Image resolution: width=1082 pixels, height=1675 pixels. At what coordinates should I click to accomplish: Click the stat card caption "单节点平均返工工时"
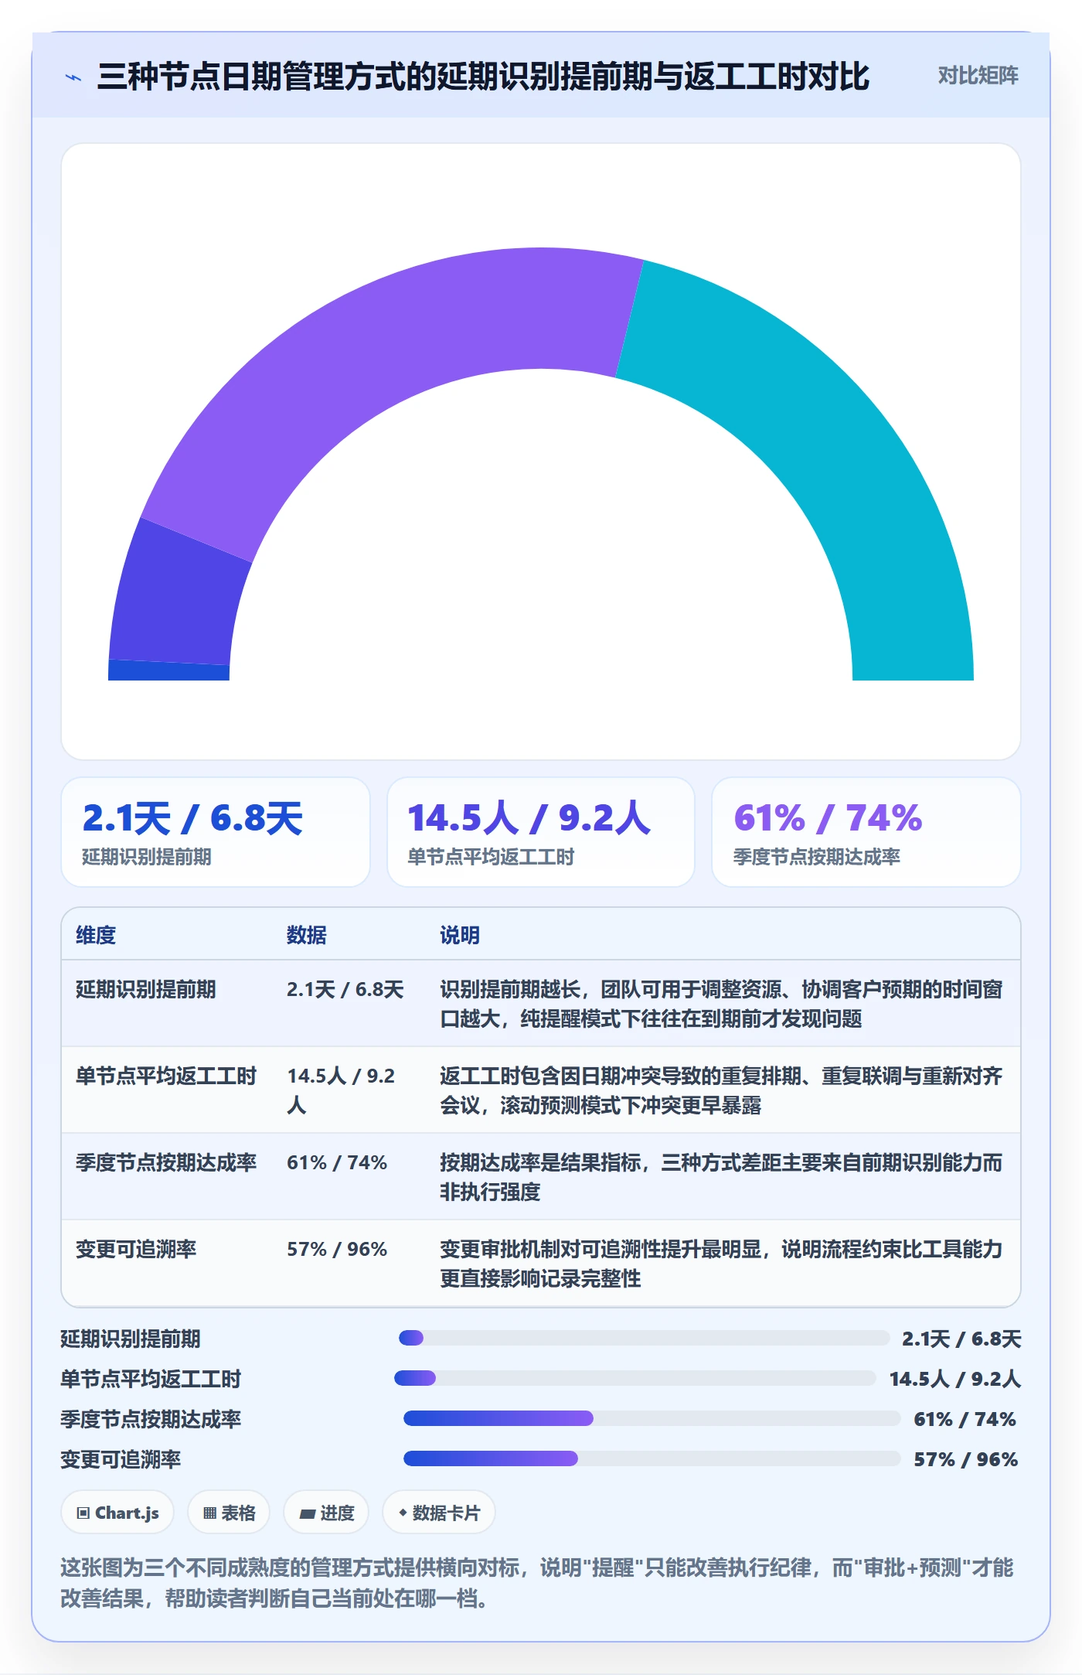(x=491, y=857)
